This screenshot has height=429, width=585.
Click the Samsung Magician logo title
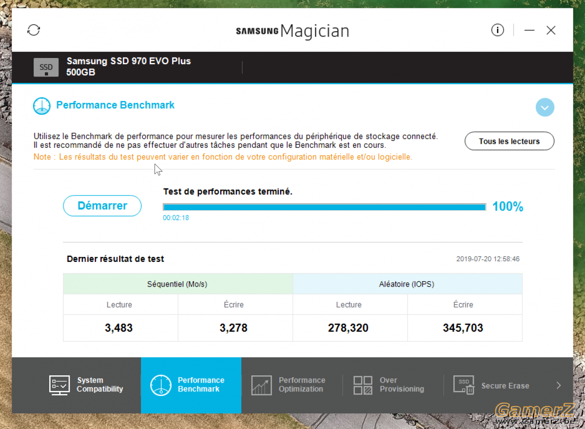click(x=292, y=31)
